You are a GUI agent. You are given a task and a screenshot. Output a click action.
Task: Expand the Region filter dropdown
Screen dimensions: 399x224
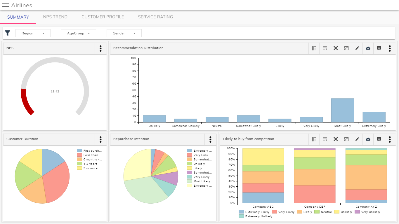33,33
